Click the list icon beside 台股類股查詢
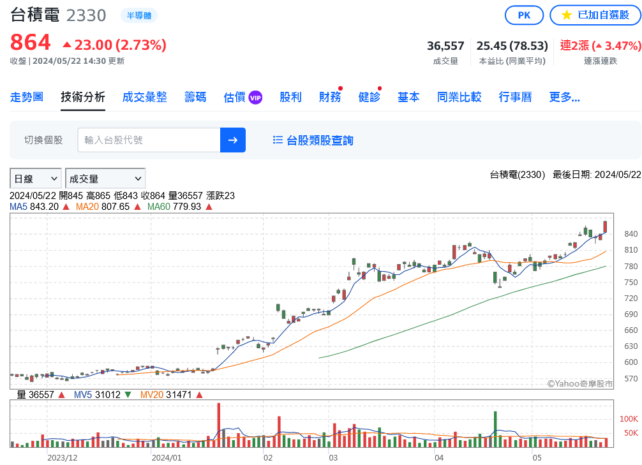642x465 pixels. click(x=278, y=140)
